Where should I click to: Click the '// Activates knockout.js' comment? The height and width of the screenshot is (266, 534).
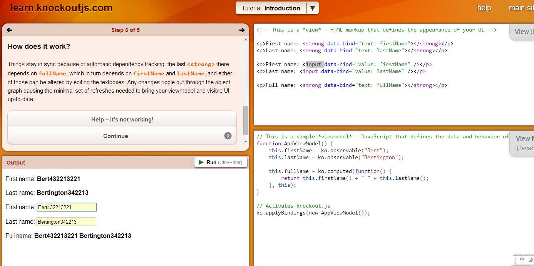point(293,206)
